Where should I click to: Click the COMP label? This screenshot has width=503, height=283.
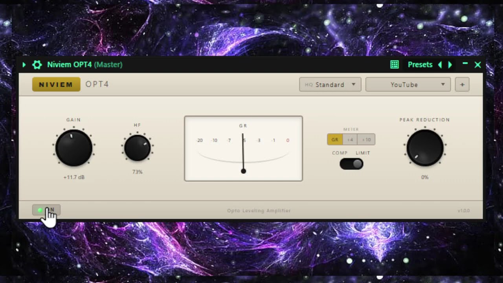coord(340,153)
